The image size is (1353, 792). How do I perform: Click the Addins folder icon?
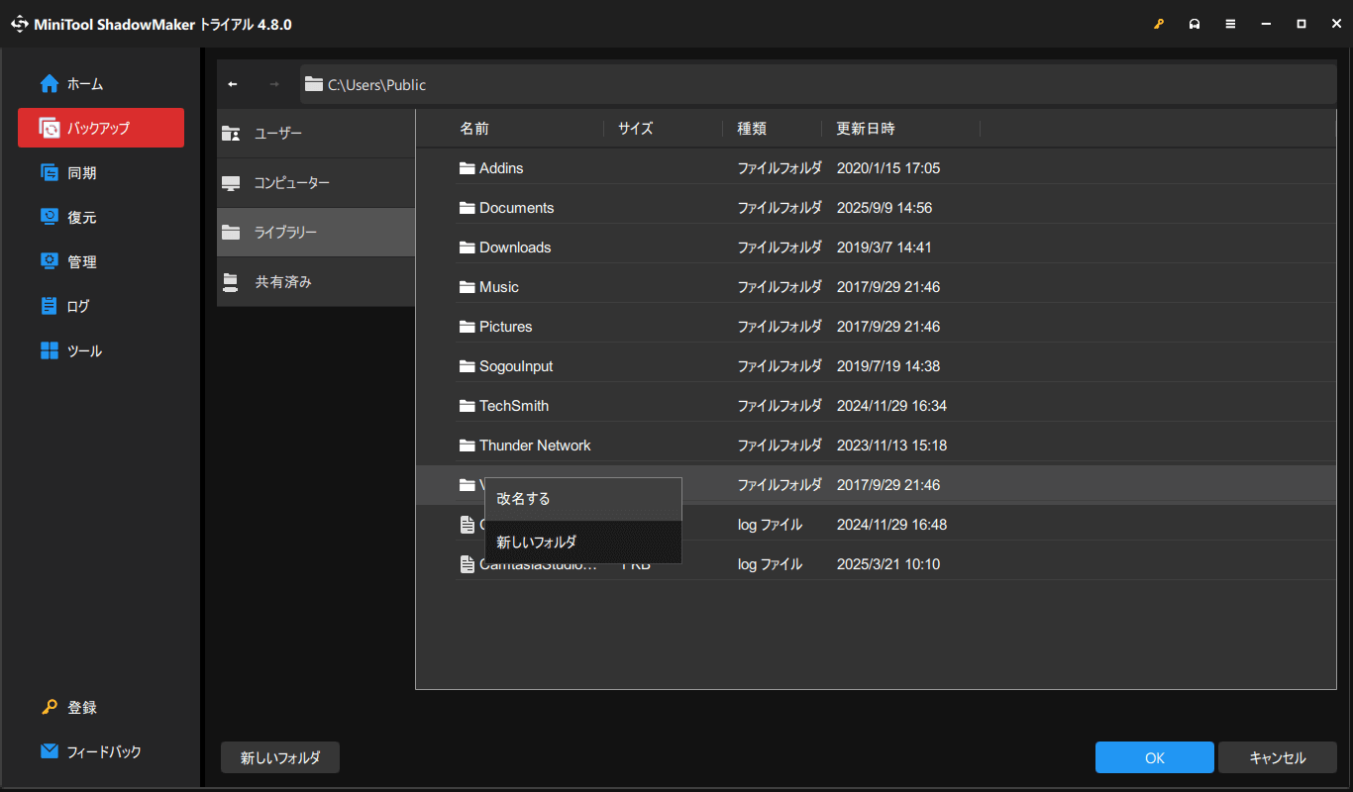coord(468,168)
